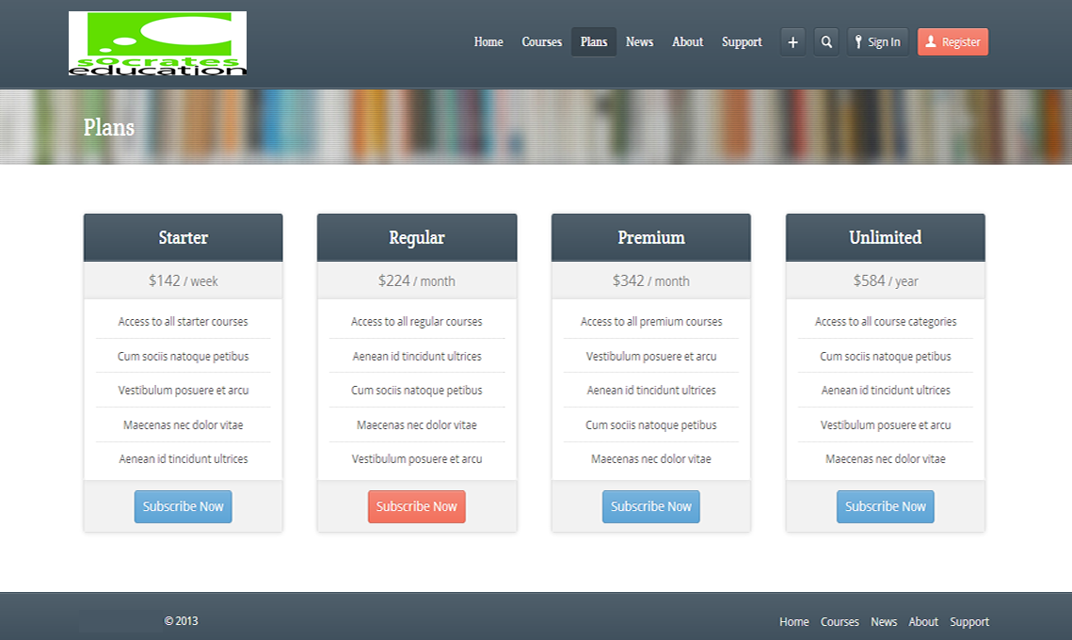Image resolution: width=1072 pixels, height=640 pixels.
Task: Click 'Access to all starter courses'
Action: (x=184, y=321)
